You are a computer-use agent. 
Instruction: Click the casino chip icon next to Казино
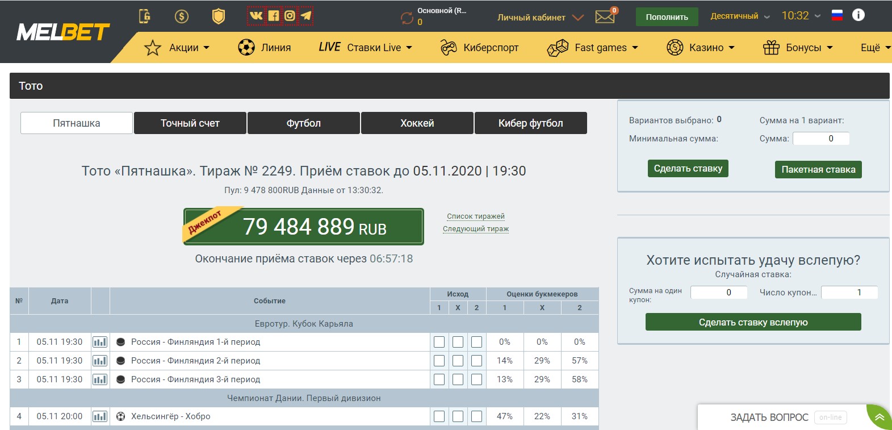pyautogui.click(x=675, y=47)
